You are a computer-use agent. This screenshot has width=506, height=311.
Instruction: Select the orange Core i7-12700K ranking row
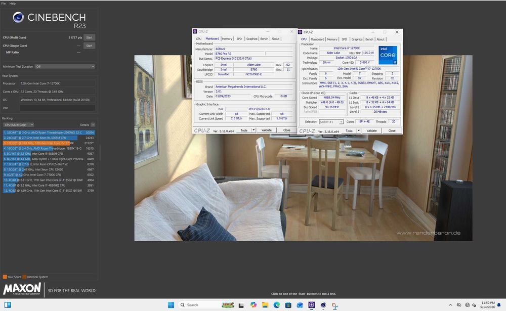point(49,143)
